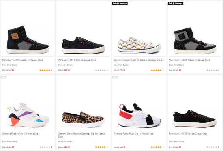Show More Colors for the Steve Madden slip-on
Screen dimensions: 223x151
[x=65, y=142]
